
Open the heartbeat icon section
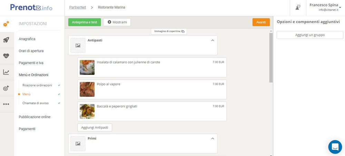pos(6,56)
